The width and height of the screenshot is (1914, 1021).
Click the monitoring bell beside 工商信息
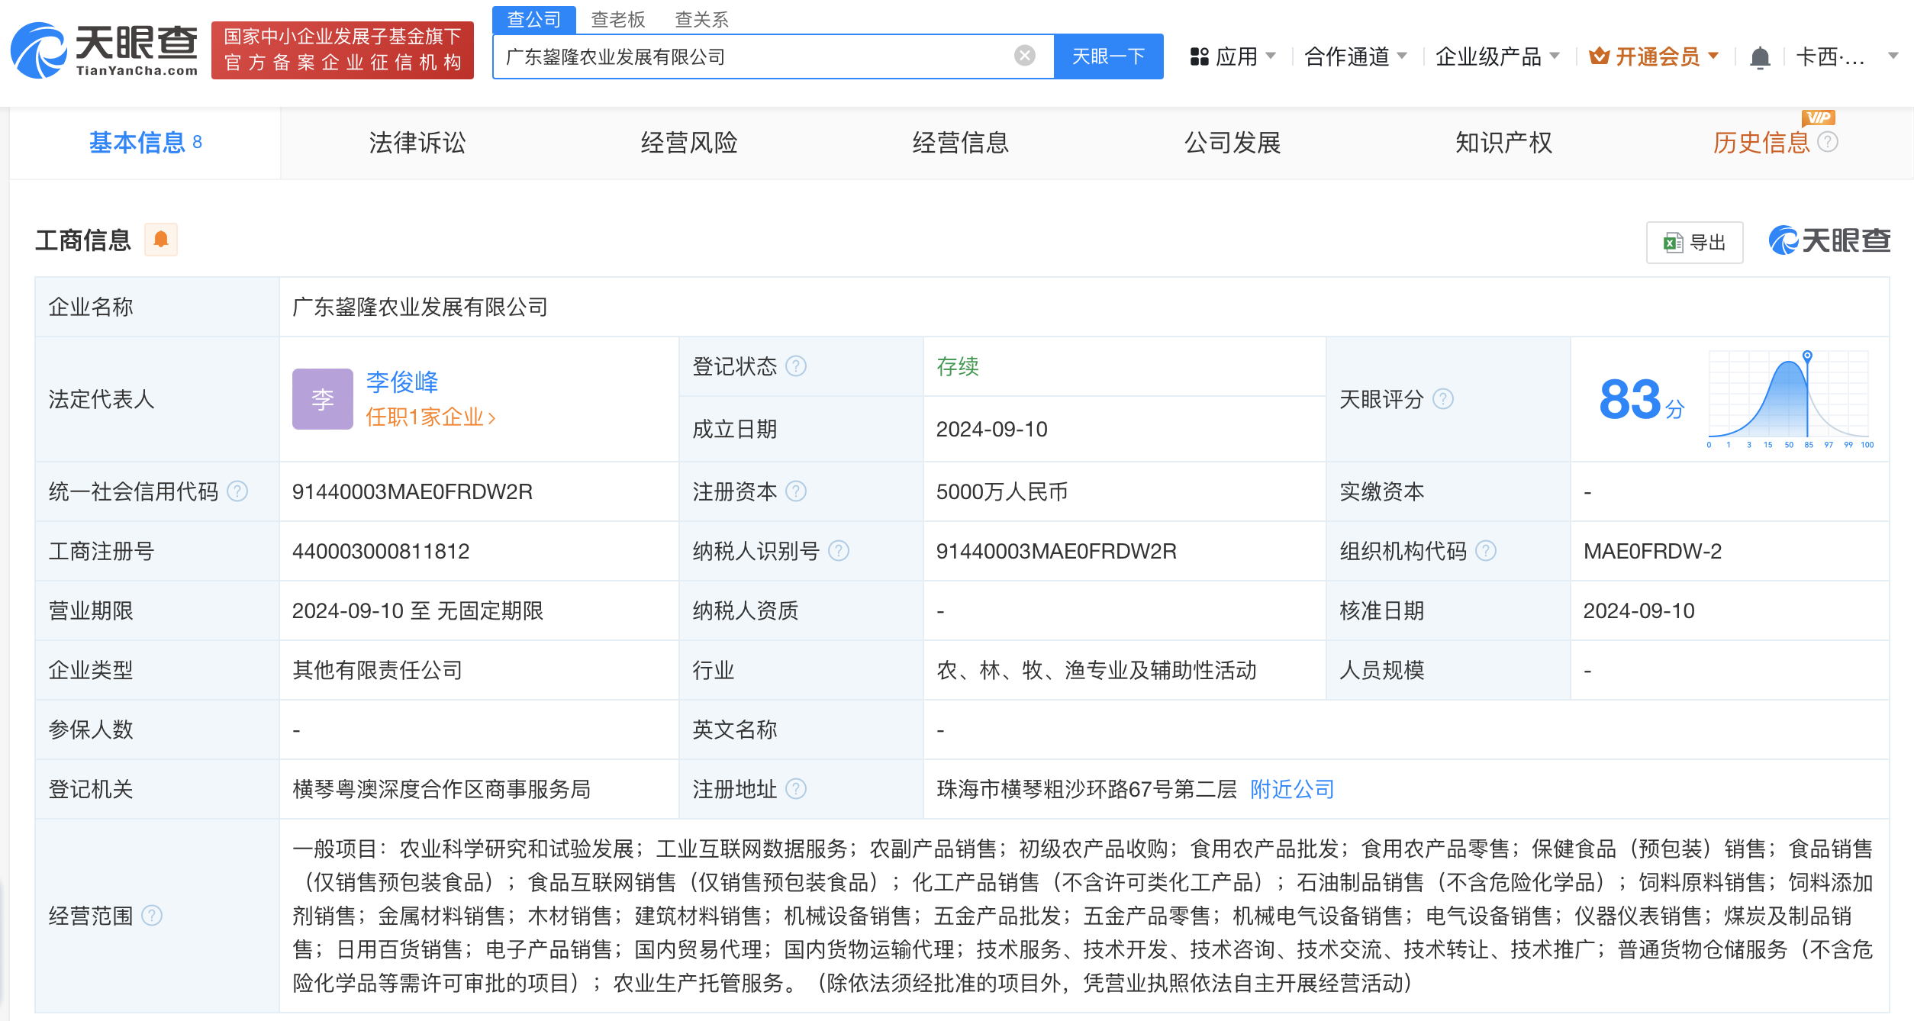[x=161, y=240]
